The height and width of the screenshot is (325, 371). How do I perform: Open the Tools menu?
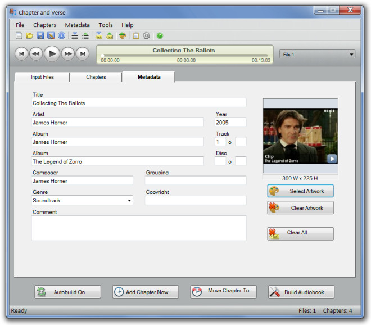click(106, 25)
